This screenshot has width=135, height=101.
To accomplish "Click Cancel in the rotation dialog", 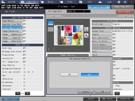I will 86,92.
